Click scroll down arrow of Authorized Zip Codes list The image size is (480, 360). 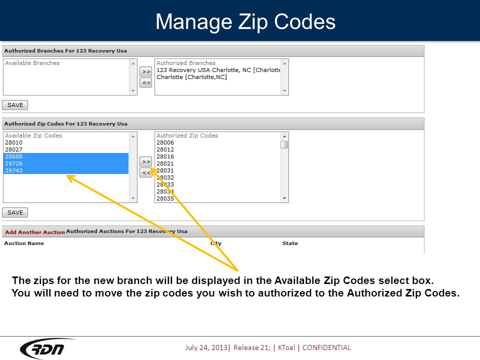284,198
